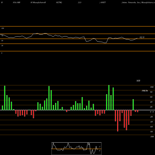
Task: Select the ANET ticker in the header
Action: 103,2
